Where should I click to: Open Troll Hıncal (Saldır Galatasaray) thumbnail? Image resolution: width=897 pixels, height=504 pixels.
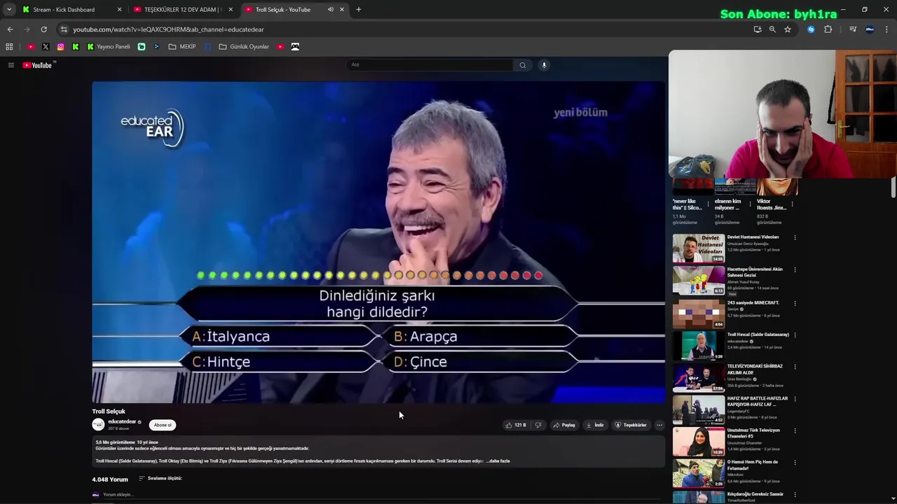pos(699,346)
